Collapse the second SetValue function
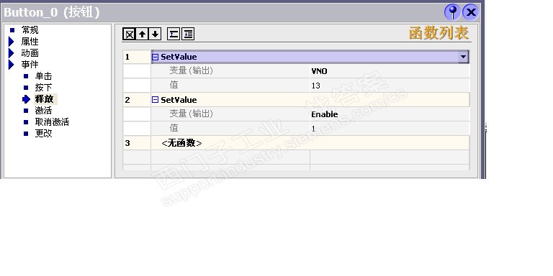Image resolution: width=553 pixels, height=276 pixels. coord(156,100)
